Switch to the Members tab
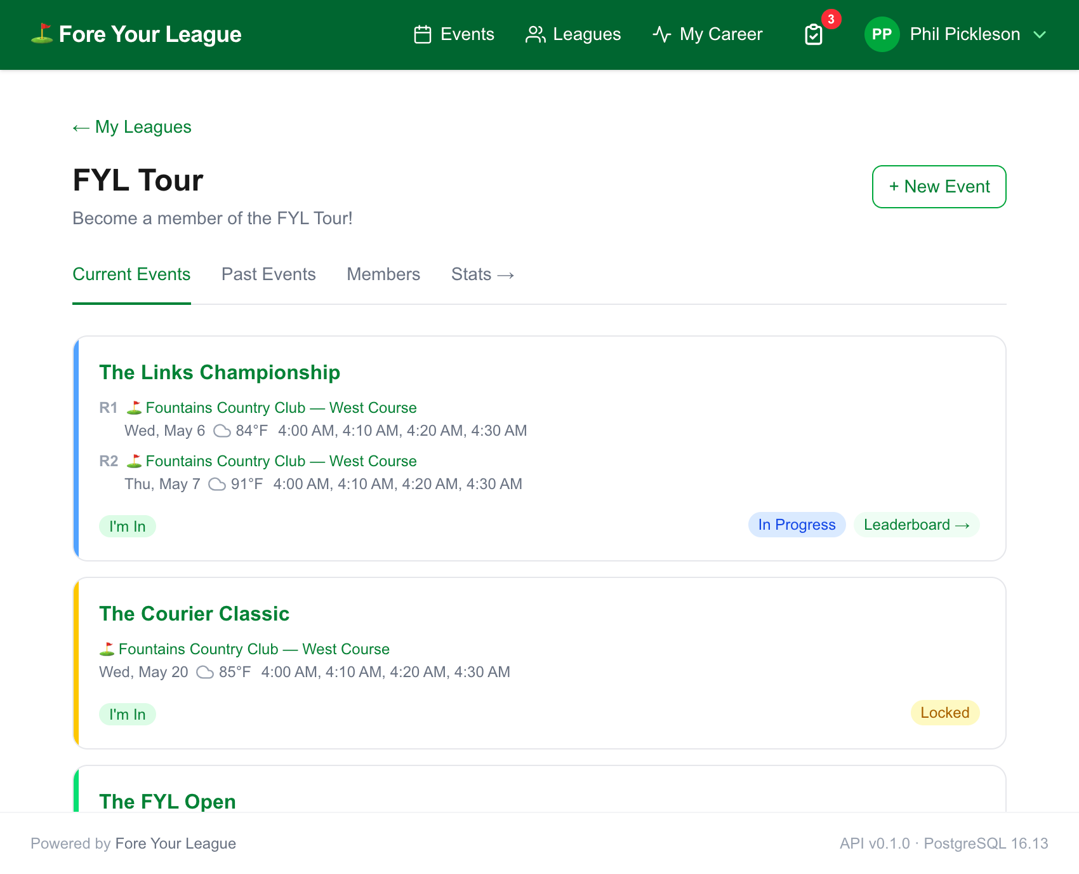The width and height of the screenshot is (1079, 874). pos(383,274)
